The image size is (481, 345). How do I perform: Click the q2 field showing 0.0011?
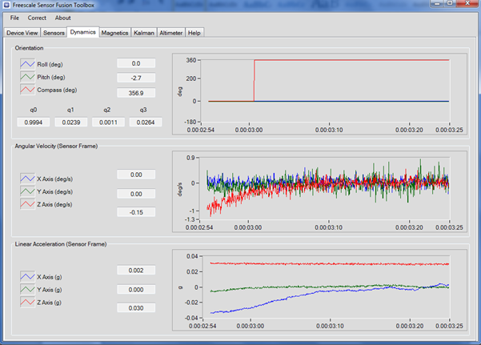(108, 122)
